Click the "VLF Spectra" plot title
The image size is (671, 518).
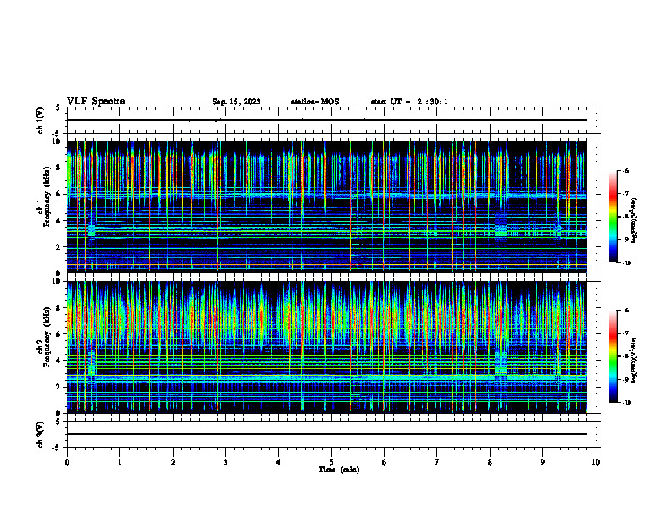click(96, 102)
